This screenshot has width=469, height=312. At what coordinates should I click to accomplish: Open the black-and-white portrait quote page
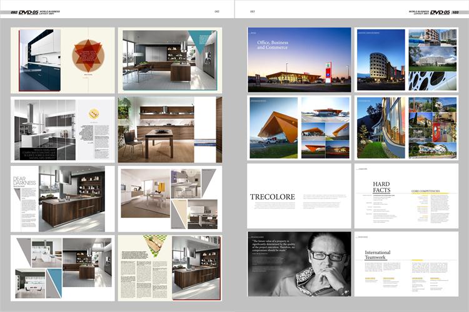tap(299, 264)
